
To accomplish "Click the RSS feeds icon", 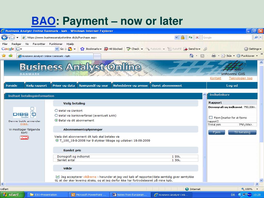I will click(202, 56).
